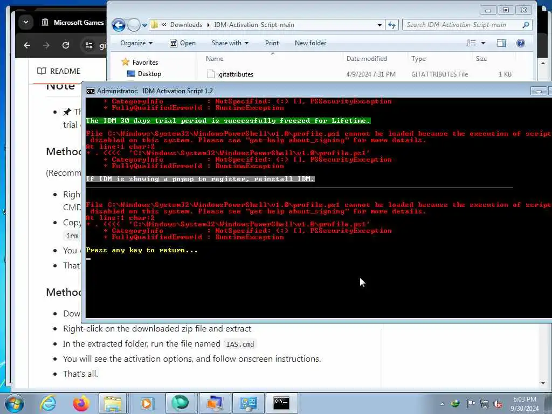Open the address bar history dropdown
The height and width of the screenshot is (414, 552).
tap(379, 25)
